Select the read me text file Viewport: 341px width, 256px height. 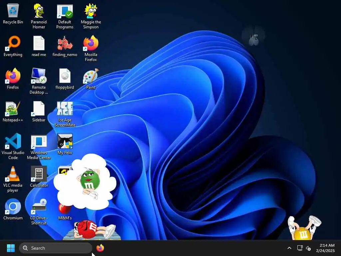pos(39,46)
